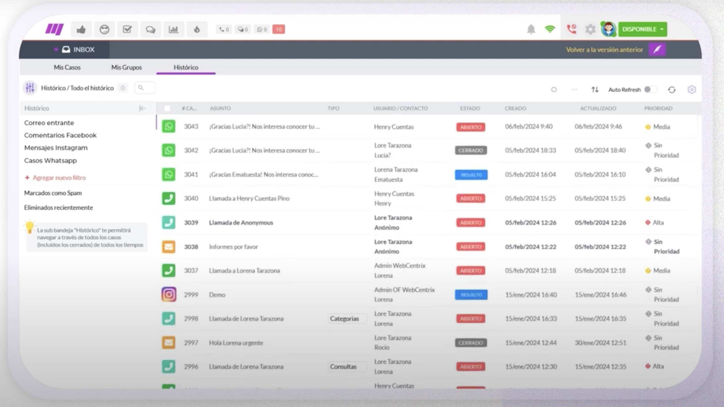Click the sort arrows icon
This screenshot has height=407, width=724.
pyautogui.click(x=595, y=90)
